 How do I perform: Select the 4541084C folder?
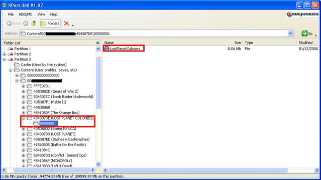(42, 150)
